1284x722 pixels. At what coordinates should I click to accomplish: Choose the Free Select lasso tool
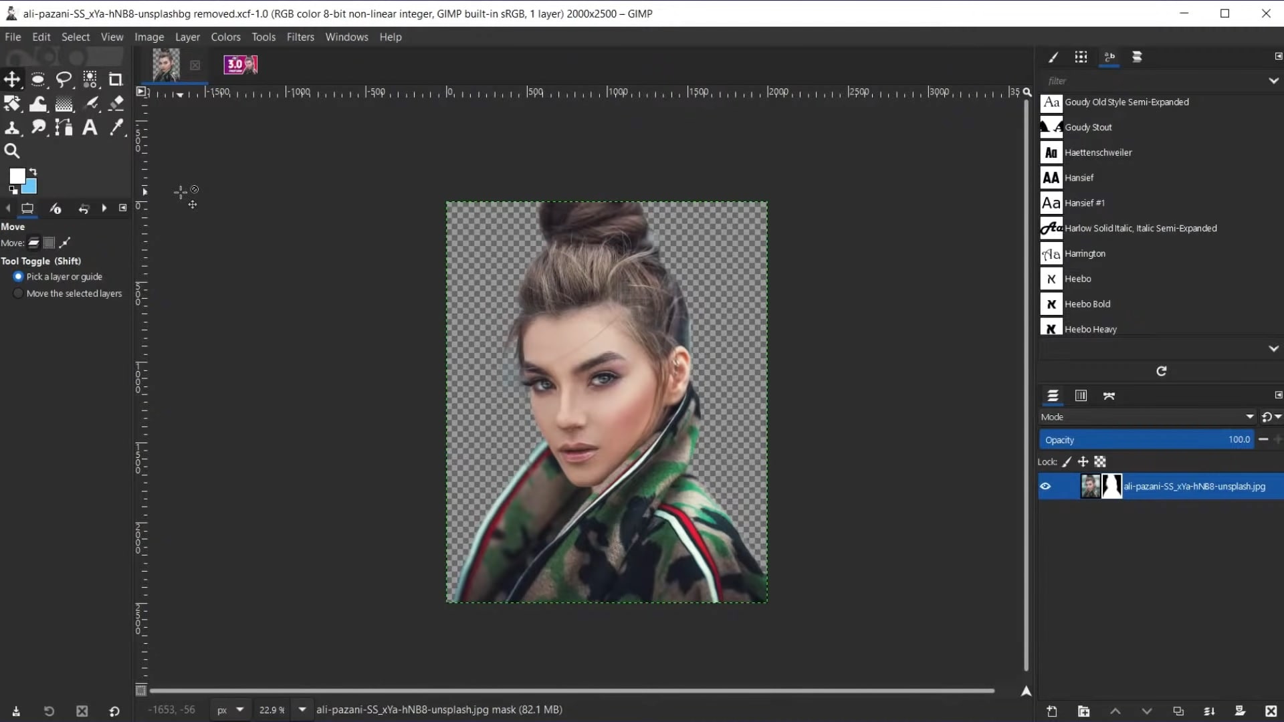64,80
